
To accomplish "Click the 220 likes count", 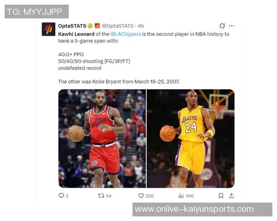I will (x=150, y=196).
